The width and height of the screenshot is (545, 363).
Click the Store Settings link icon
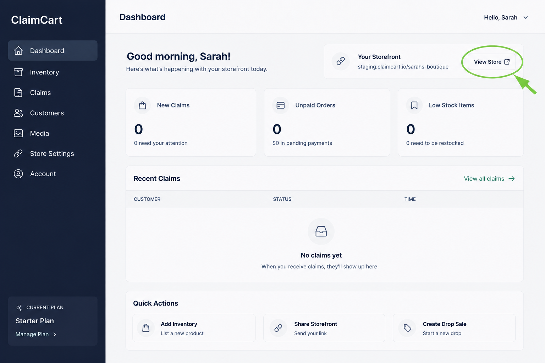(18, 153)
